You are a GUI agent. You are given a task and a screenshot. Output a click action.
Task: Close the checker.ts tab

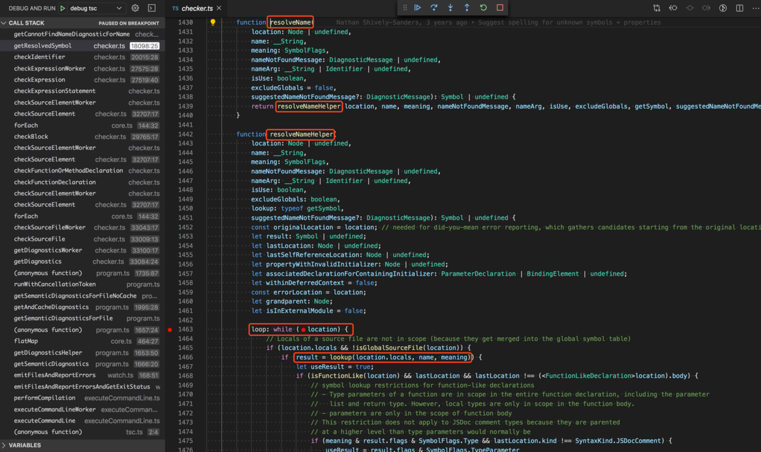pyautogui.click(x=219, y=9)
